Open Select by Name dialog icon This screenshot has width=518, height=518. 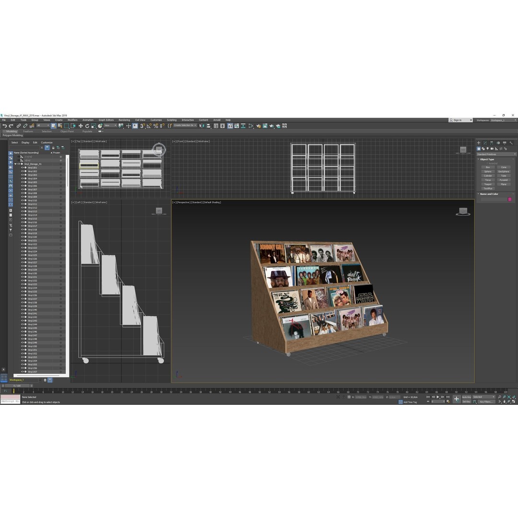tap(60, 126)
